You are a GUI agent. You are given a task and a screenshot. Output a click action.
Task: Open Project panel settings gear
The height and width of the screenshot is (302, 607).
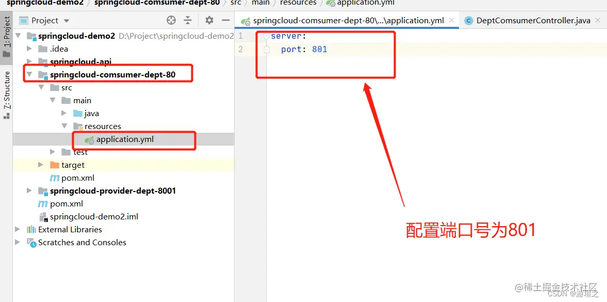[209, 20]
